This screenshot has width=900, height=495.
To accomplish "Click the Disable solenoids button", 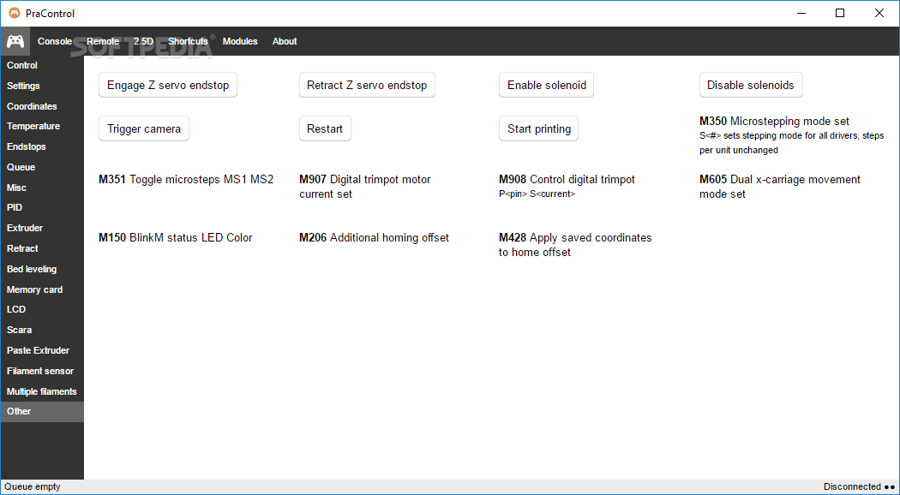I will (x=751, y=85).
